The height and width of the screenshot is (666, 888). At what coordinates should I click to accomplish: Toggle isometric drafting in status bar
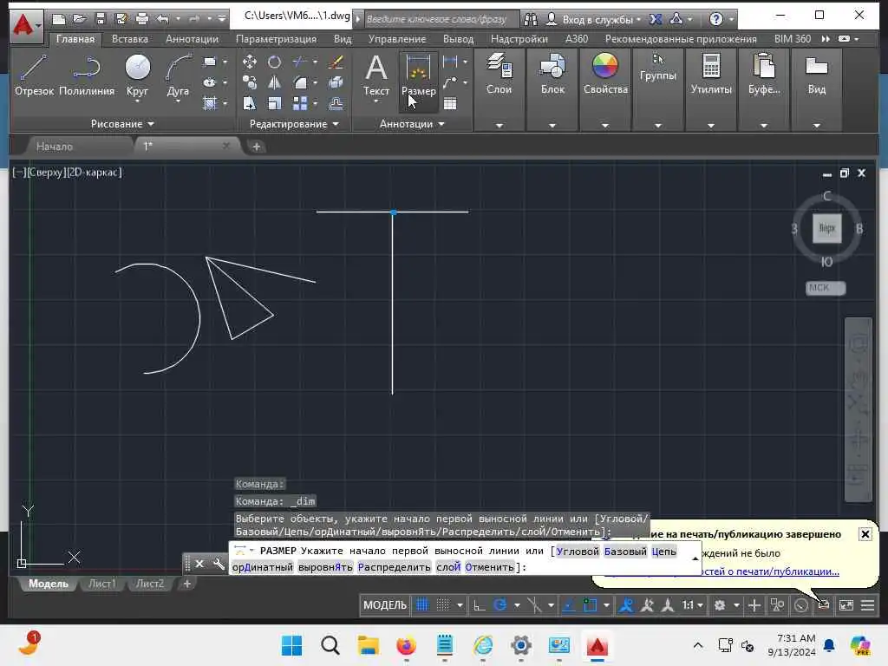click(534, 604)
